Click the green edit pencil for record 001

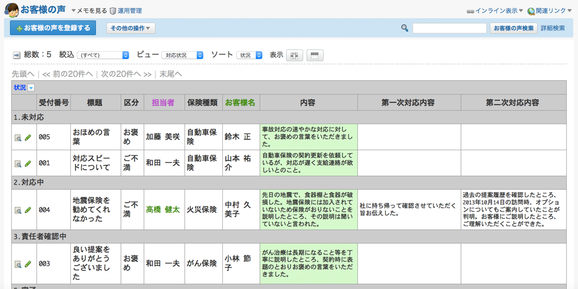[28, 163]
